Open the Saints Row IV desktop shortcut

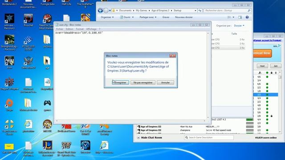(x=28, y=62)
